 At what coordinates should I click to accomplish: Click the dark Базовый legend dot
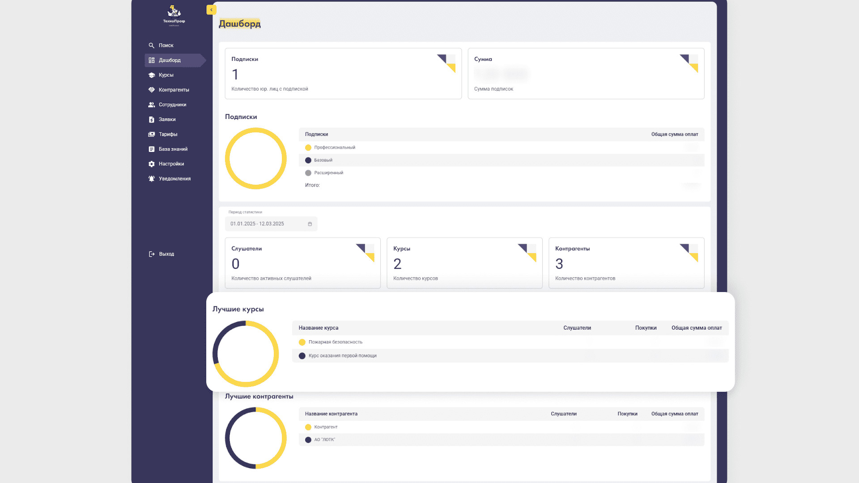[308, 160]
